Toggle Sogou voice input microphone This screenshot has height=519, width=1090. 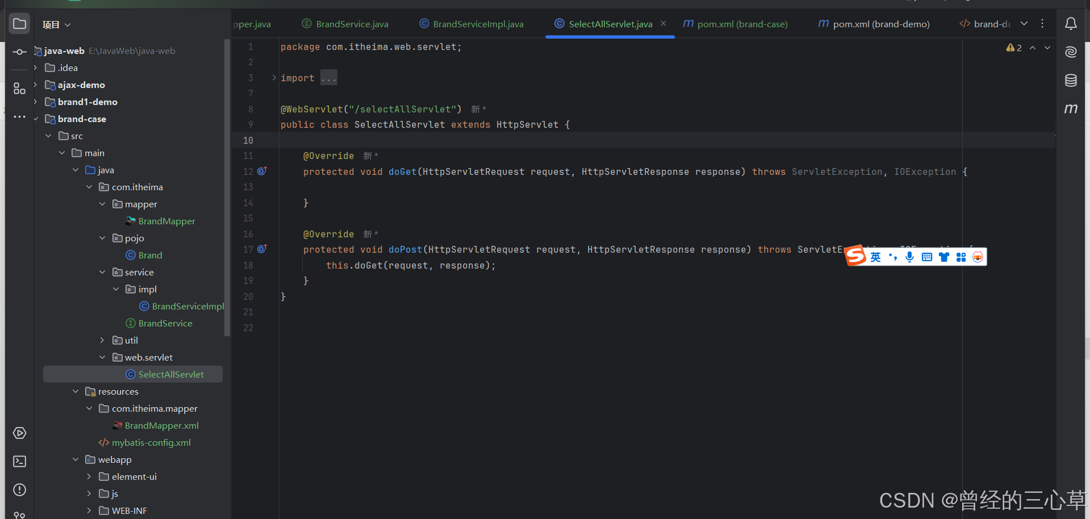click(910, 257)
